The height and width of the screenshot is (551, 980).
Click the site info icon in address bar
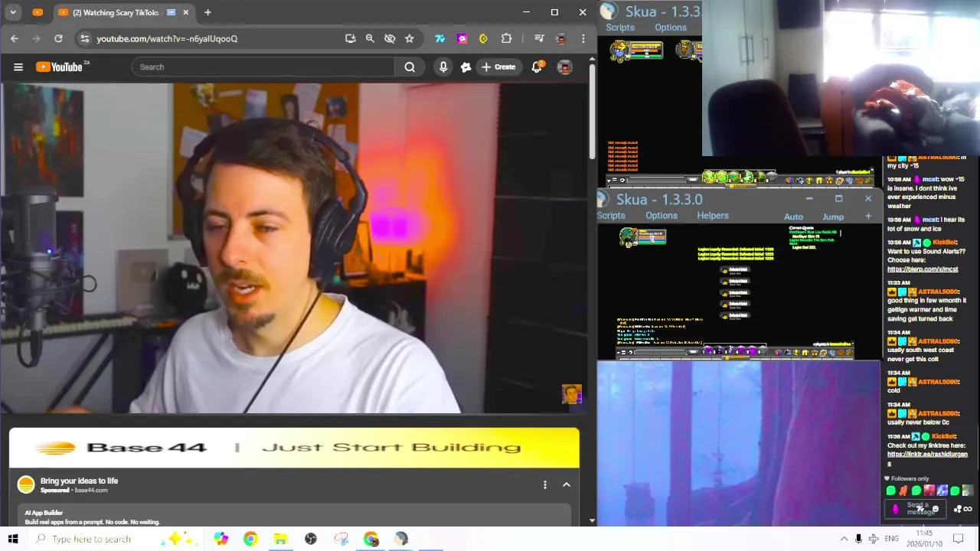(x=84, y=38)
